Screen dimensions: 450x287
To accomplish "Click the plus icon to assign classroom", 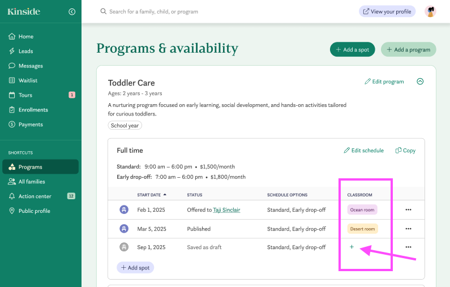I will point(352,247).
